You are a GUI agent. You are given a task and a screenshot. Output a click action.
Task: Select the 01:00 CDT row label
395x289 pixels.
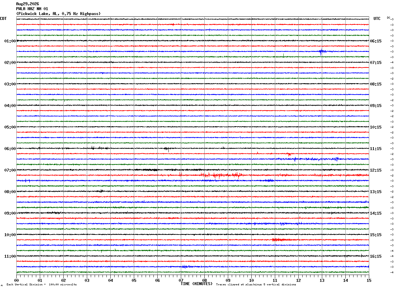10,41
